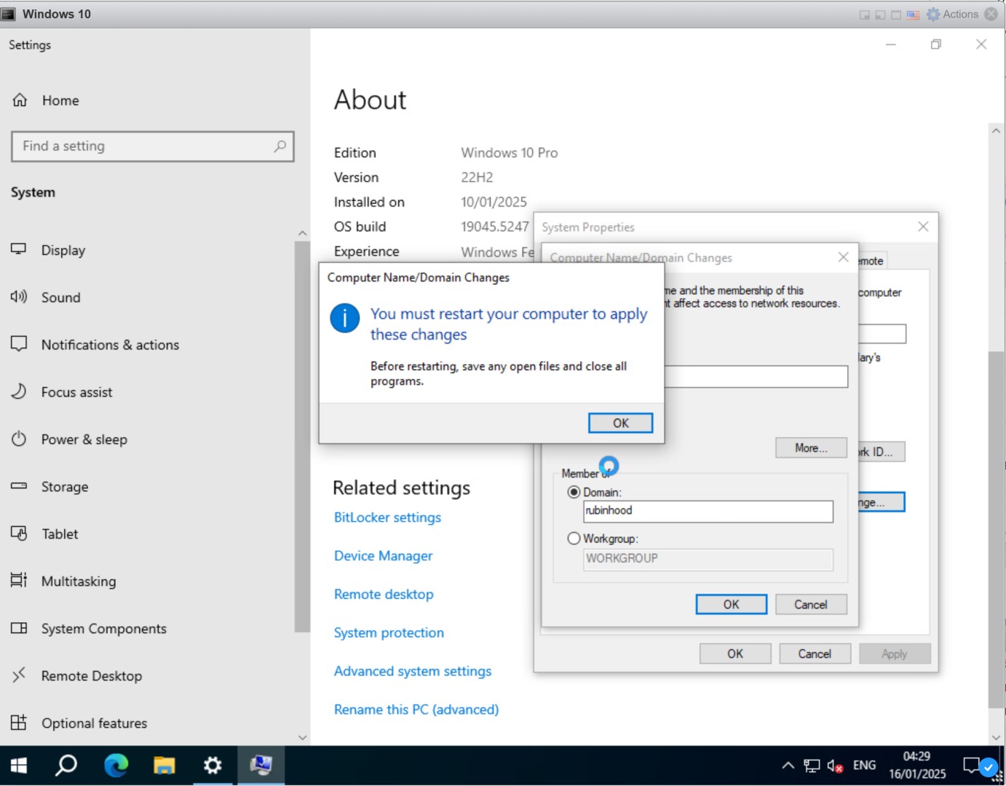Image resolution: width=1006 pixels, height=786 pixels.
Task: Click the Remote tab in System Properties
Action: (871, 261)
